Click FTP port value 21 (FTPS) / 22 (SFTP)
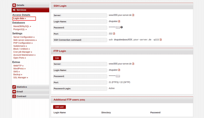The image size is (204, 118). 119,82
